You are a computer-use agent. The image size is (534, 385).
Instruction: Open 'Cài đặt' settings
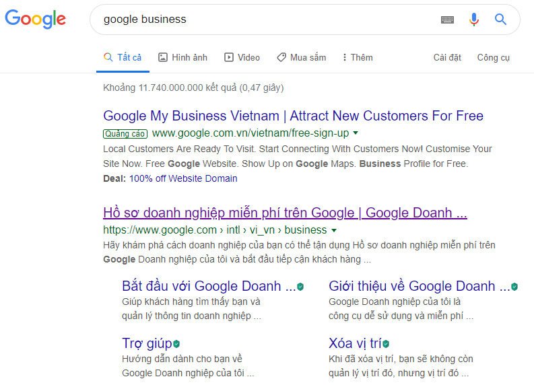tap(447, 57)
